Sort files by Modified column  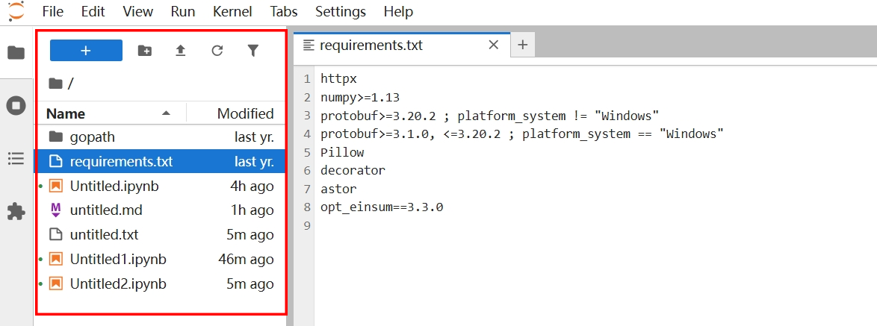(245, 113)
